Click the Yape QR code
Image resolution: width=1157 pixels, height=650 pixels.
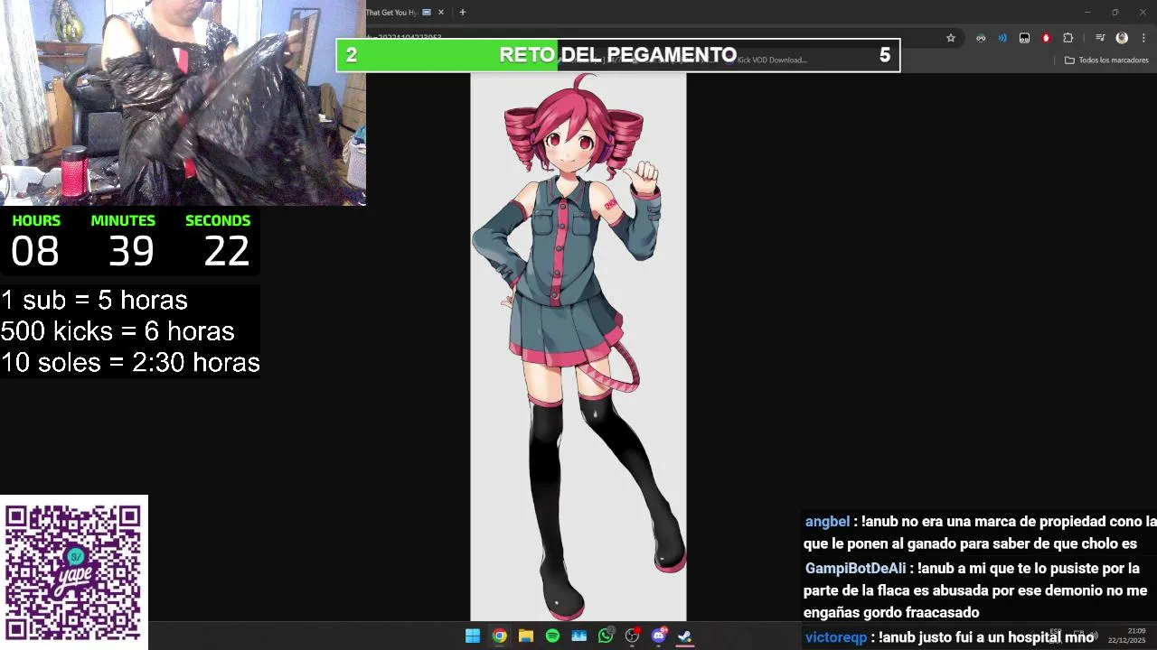click(x=73, y=572)
